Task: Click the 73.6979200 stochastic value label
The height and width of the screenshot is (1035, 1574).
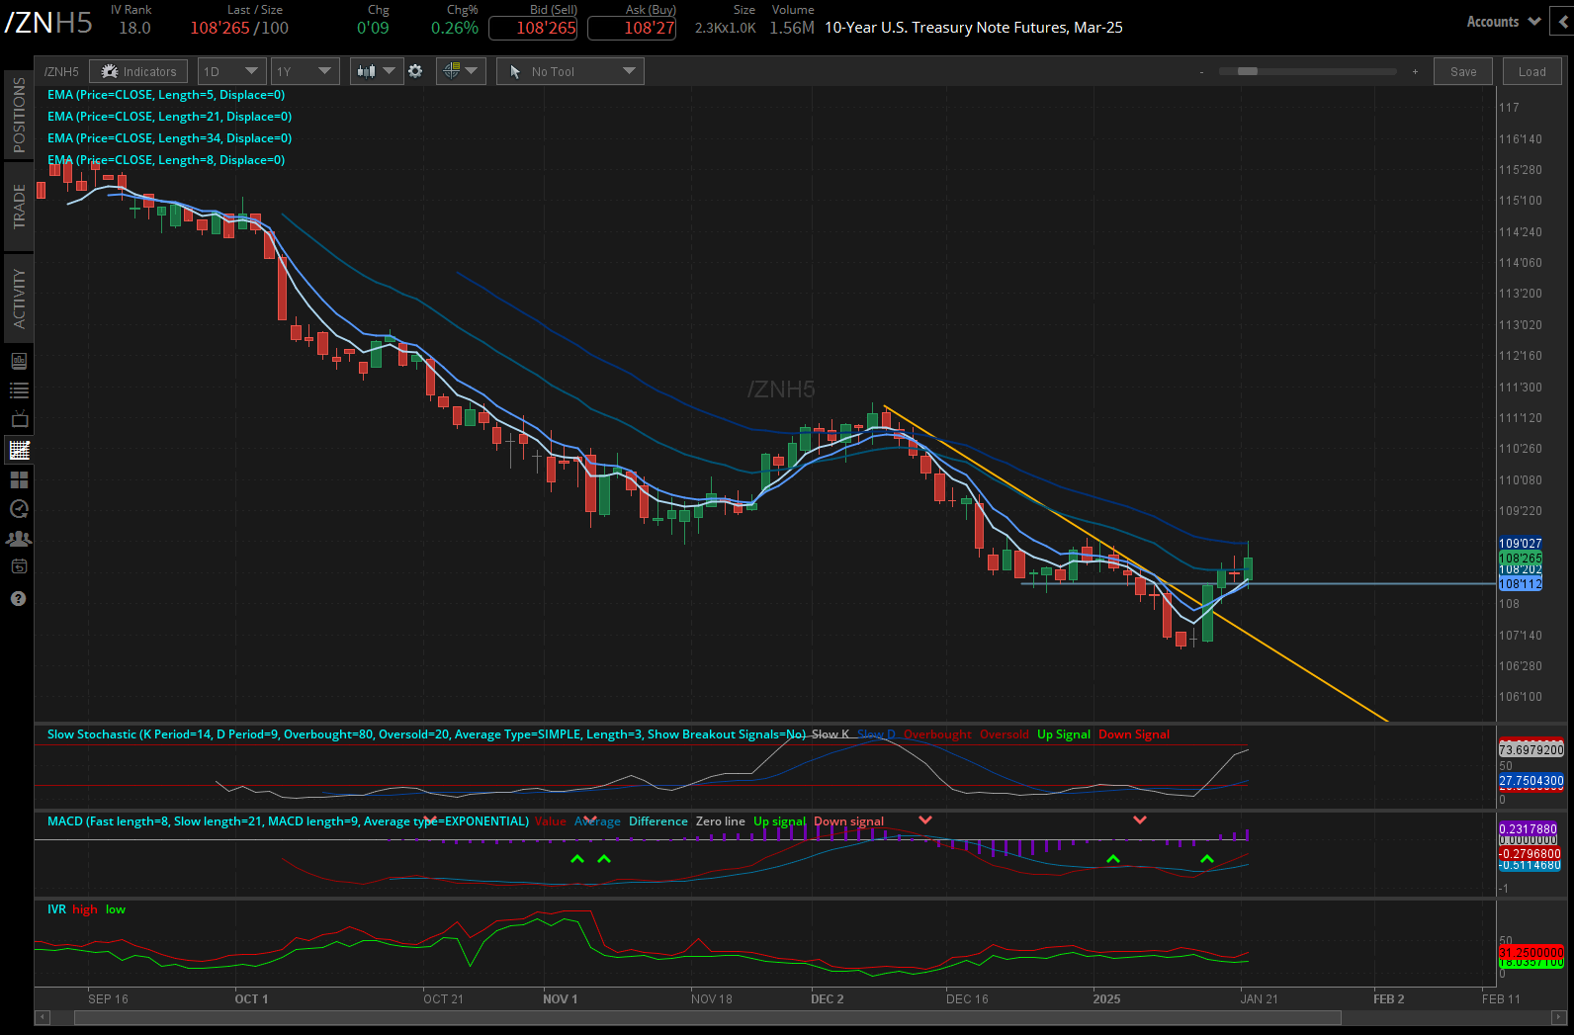Action: pyautogui.click(x=1531, y=749)
